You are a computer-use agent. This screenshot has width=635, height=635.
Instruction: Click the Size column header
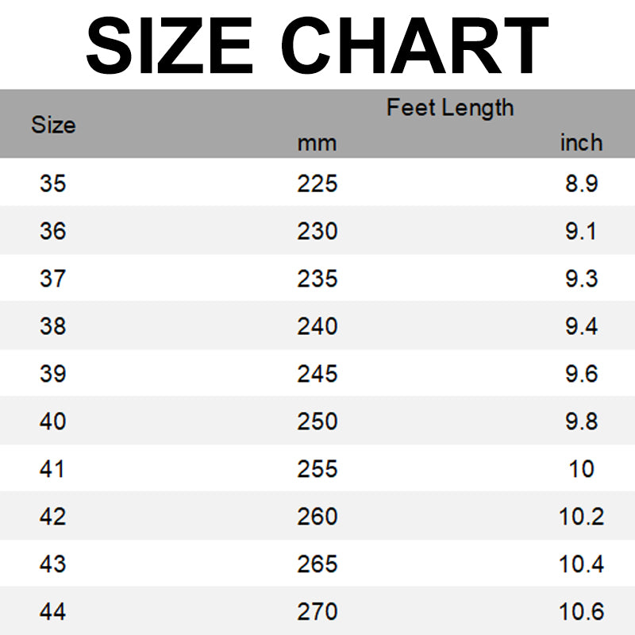(53, 125)
